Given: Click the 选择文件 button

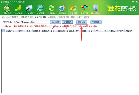Looking at the screenshot, I should (x=67, y=22).
